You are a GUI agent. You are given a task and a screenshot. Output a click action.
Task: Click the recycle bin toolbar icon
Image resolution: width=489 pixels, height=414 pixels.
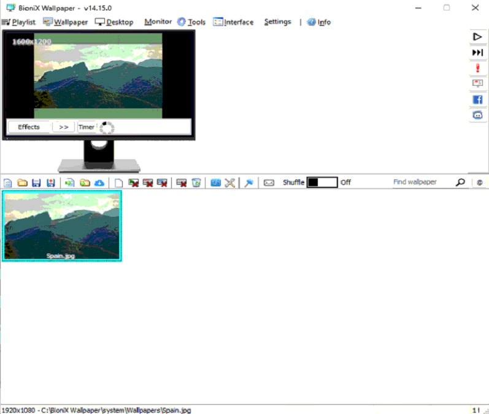click(196, 183)
